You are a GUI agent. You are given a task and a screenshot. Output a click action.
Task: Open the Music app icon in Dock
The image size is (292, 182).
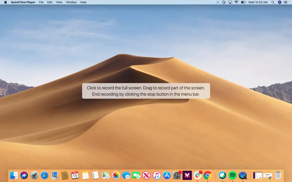point(157,175)
